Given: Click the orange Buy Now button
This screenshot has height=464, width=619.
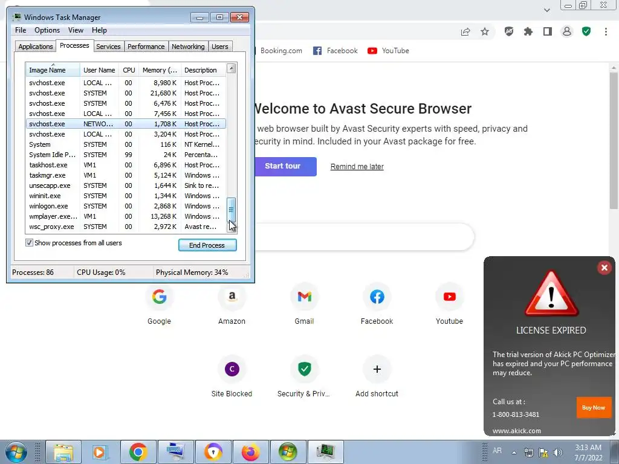Looking at the screenshot, I should [x=594, y=408].
